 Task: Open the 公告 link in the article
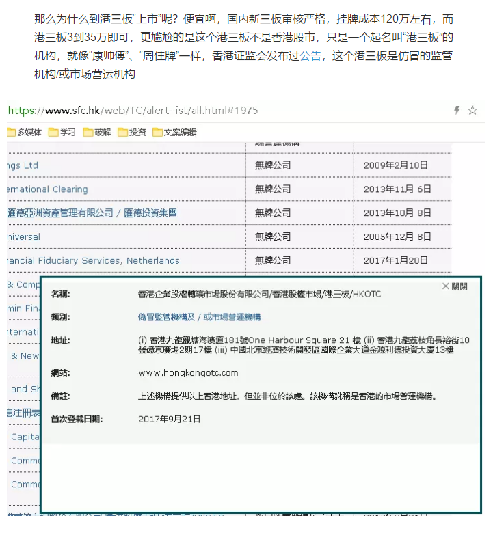310,56
